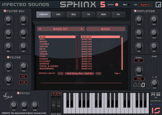Screen dimensions: 162x115
Task: Go to previous preset with left arrow
Action: tap(40, 29)
